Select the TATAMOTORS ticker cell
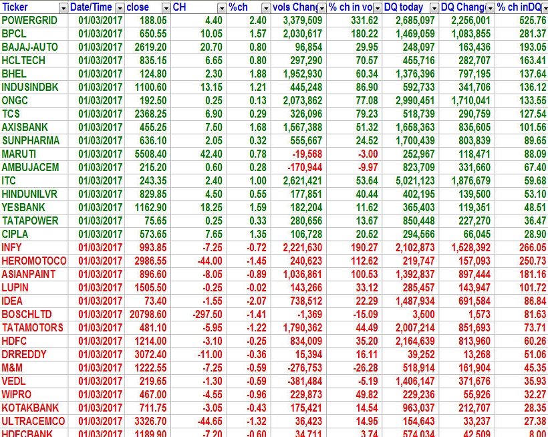The height and width of the screenshot is (437, 548). point(34,327)
